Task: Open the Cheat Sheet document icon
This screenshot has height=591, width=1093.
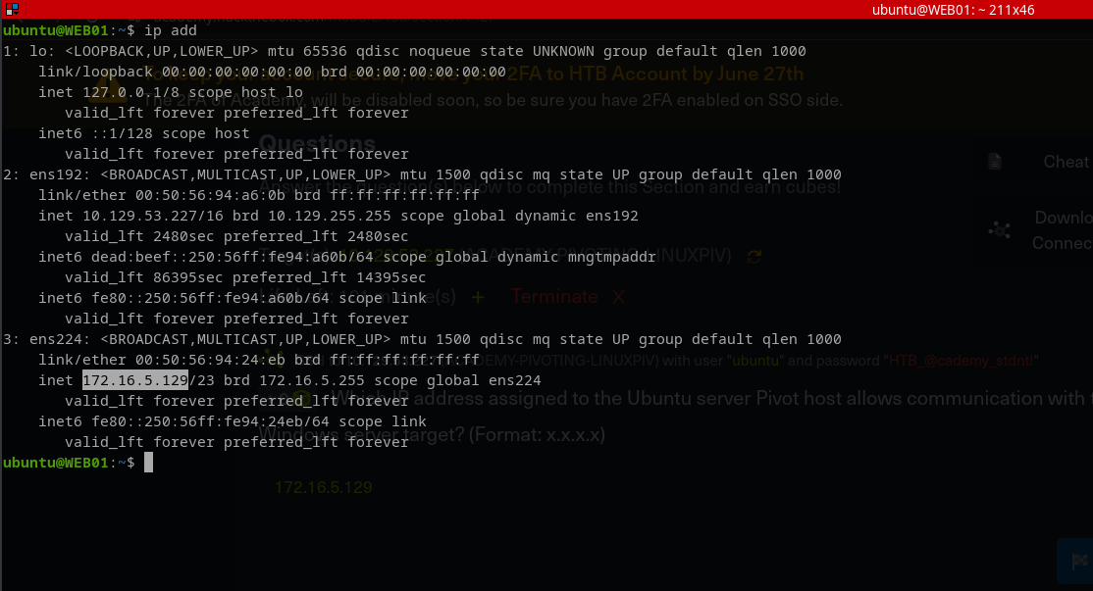Action: (995, 162)
